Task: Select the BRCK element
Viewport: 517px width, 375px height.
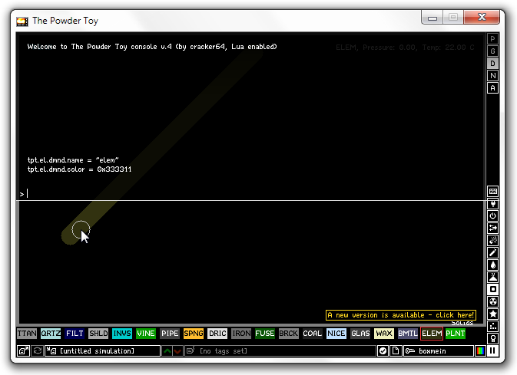Action: click(289, 334)
